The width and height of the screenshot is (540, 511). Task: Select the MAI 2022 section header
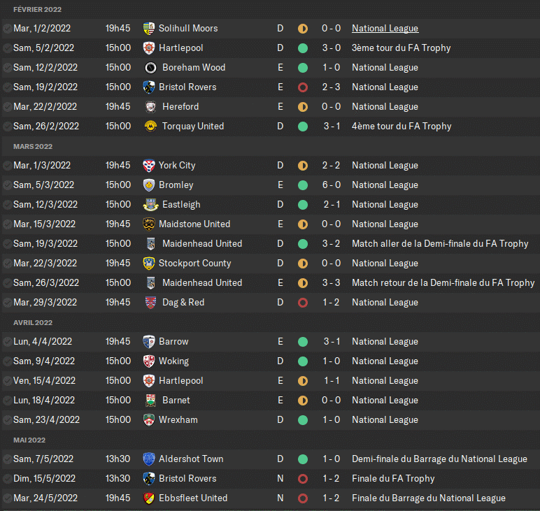(x=29, y=440)
